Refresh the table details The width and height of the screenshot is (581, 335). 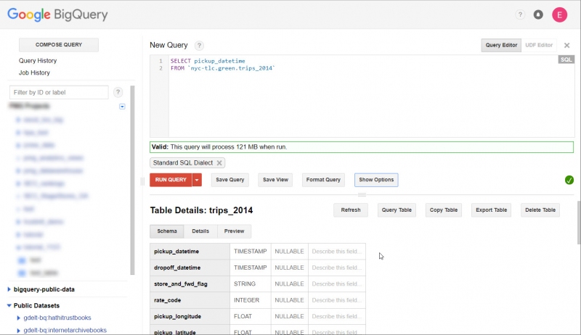click(351, 210)
